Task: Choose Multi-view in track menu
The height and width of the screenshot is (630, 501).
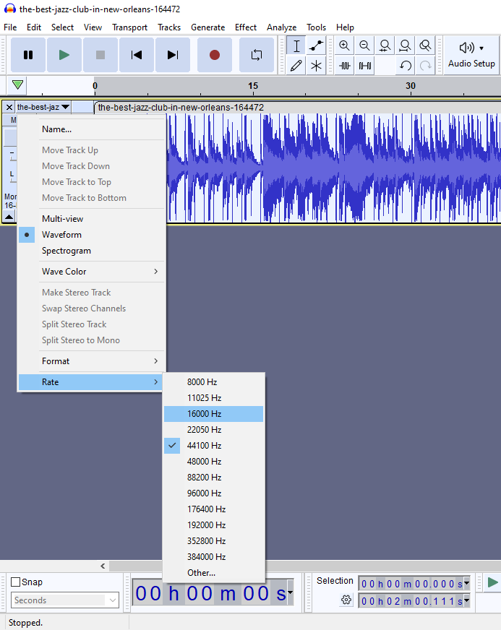Action: [x=62, y=219]
